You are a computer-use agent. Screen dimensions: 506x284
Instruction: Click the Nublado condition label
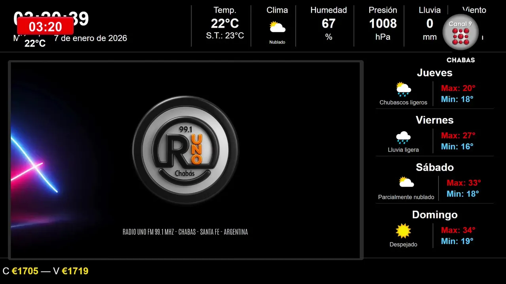(277, 42)
